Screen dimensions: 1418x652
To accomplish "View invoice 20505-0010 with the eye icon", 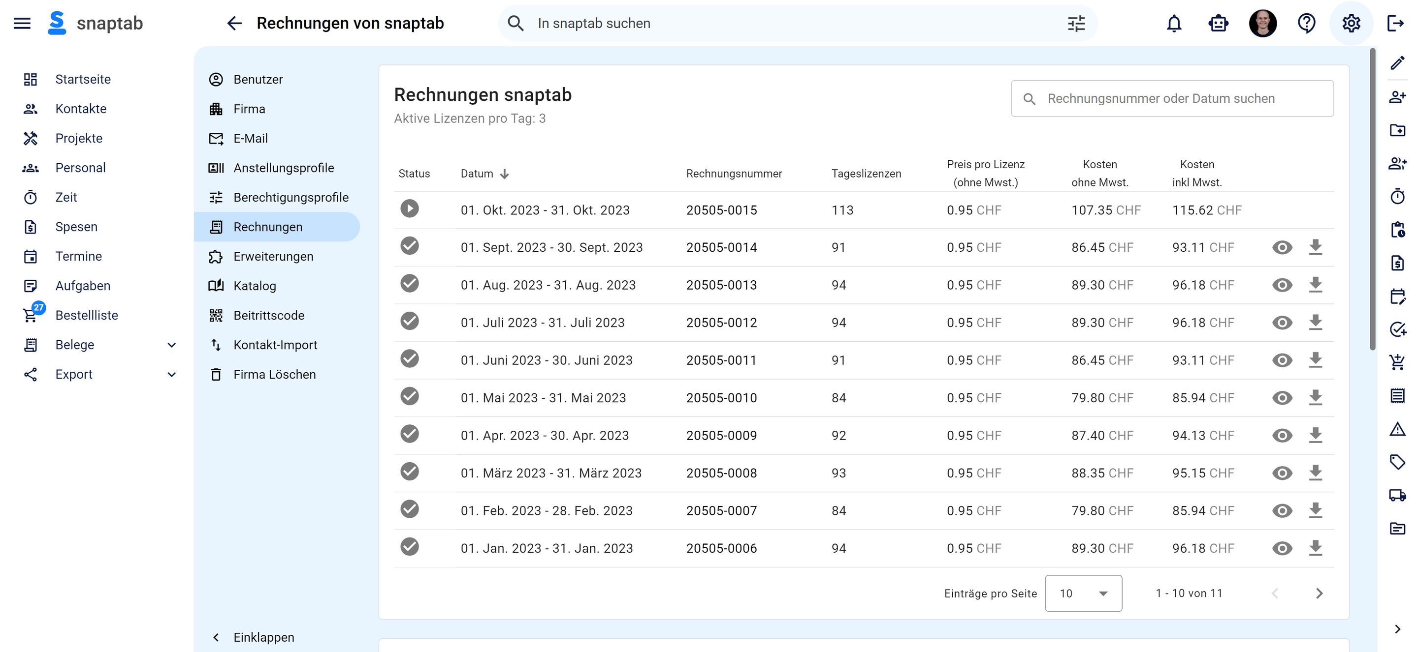I will 1282,398.
